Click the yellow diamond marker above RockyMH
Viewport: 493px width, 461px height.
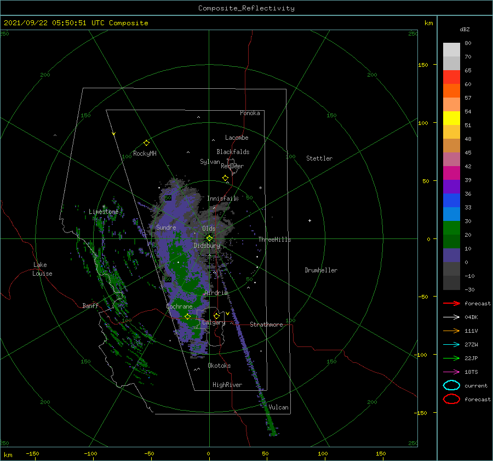[x=146, y=143]
